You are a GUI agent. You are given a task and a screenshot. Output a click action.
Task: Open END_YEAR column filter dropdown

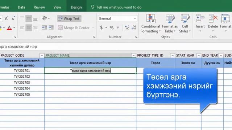pos(221,56)
